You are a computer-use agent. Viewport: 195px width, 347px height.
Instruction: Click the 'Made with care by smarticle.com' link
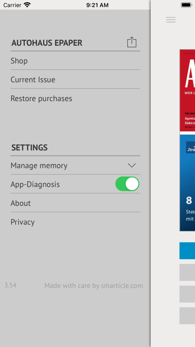tap(94, 286)
